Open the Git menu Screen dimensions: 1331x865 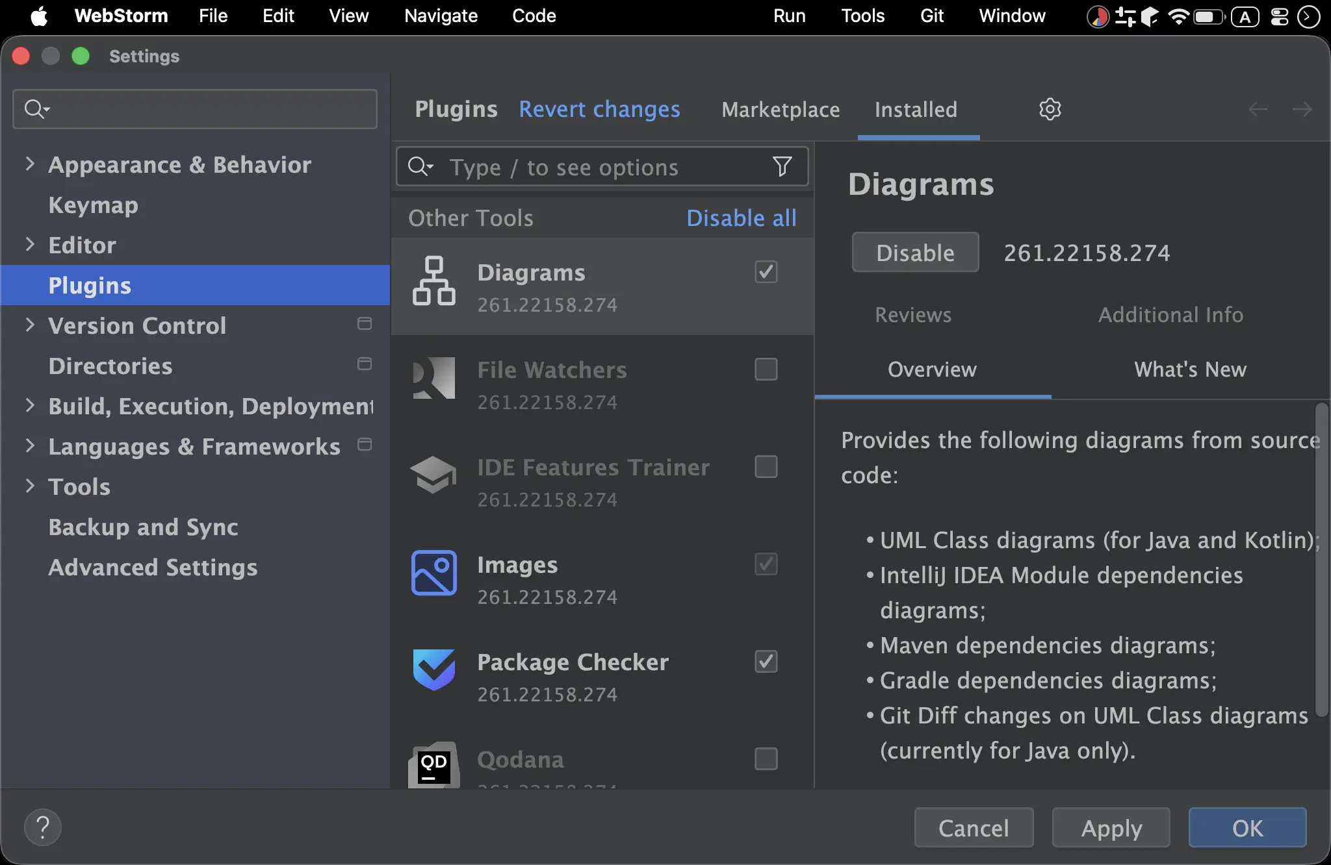tap(932, 16)
